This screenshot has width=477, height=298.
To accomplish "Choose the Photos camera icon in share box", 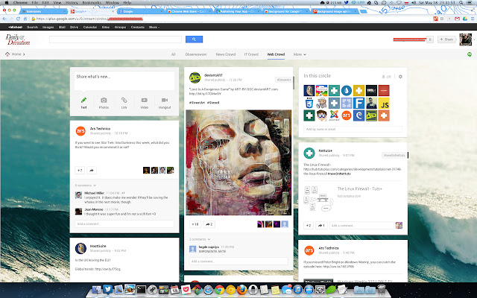I will pyautogui.click(x=104, y=100).
